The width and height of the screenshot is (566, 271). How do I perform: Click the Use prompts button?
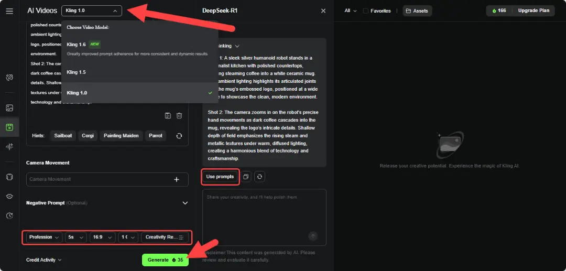(x=220, y=177)
